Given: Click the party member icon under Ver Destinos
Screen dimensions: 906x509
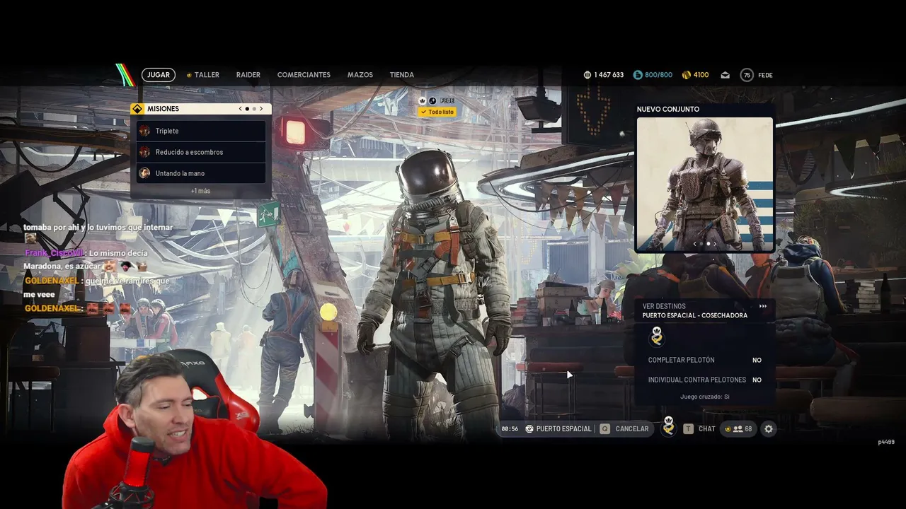Looking at the screenshot, I should tap(657, 337).
